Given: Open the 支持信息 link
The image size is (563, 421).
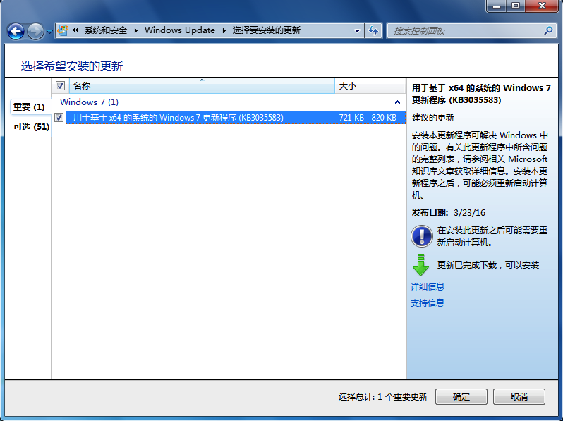Looking at the screenshot, I should tap(428, 303).
